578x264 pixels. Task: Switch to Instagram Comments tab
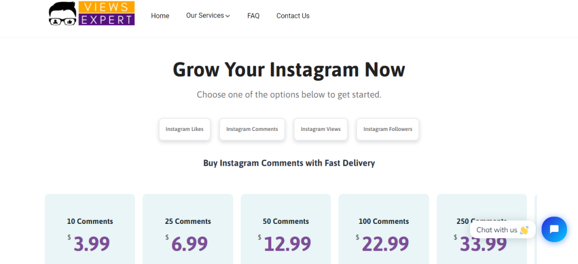(252, 129)
